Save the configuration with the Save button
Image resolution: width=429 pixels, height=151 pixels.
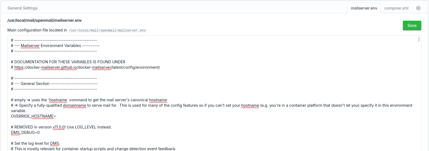412,26
